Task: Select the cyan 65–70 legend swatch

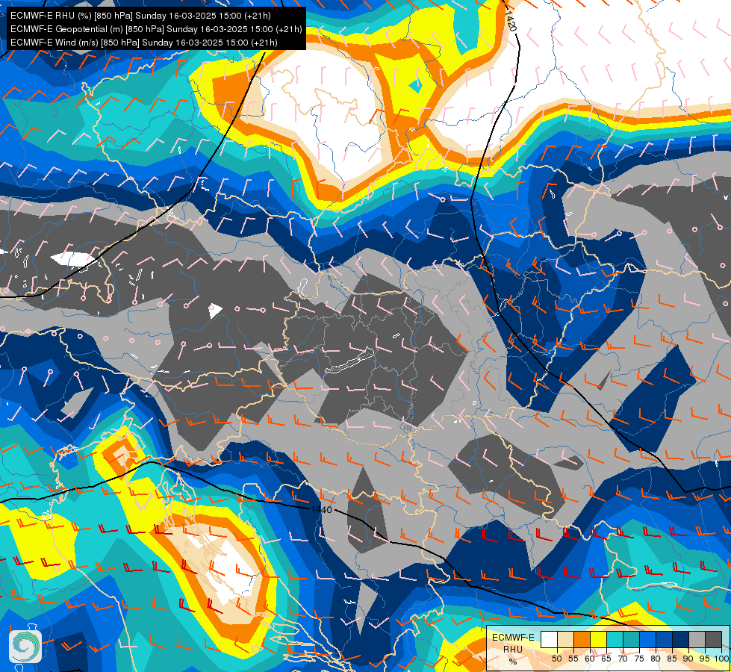Action: [x=615, y=639]
